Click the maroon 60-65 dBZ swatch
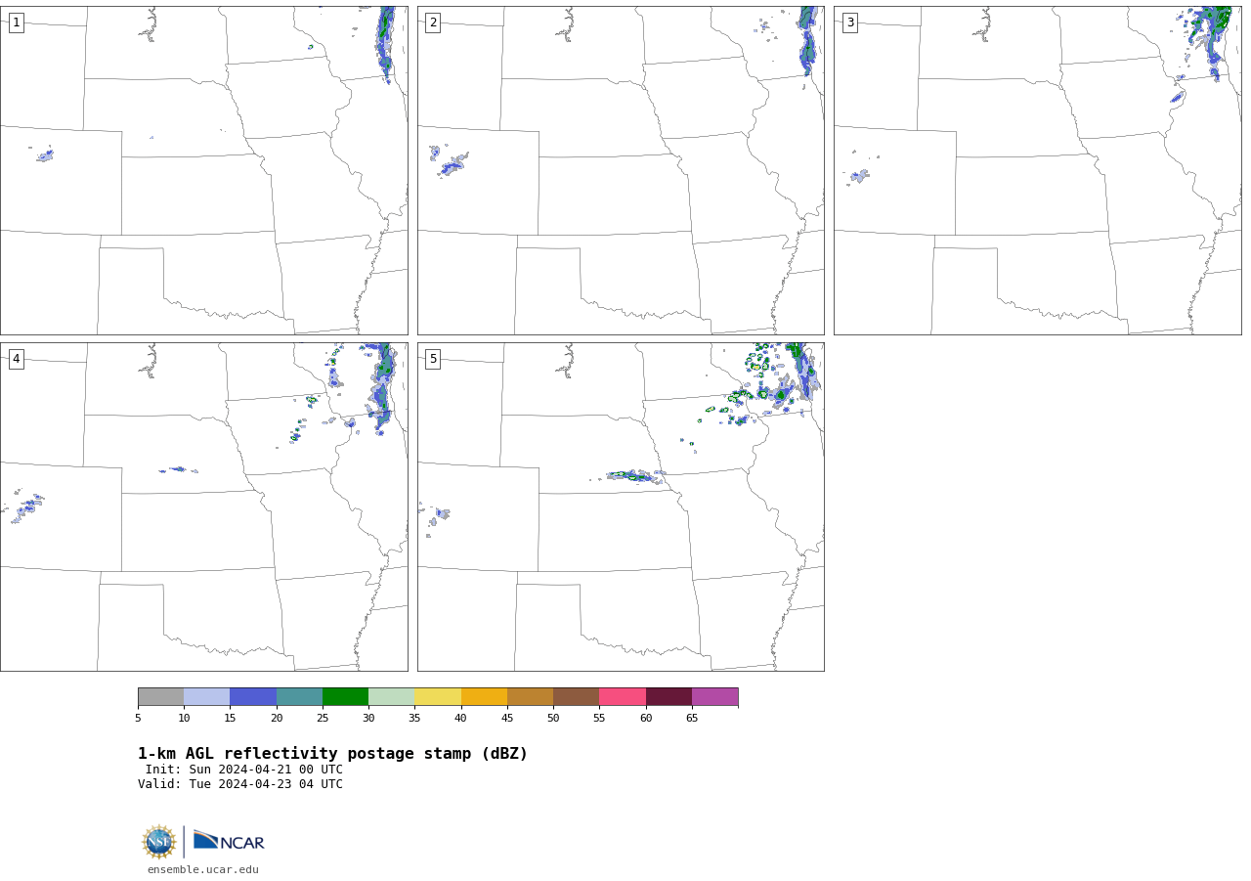This screenshot has width=1251, height=881. click(x=669, y=697)
